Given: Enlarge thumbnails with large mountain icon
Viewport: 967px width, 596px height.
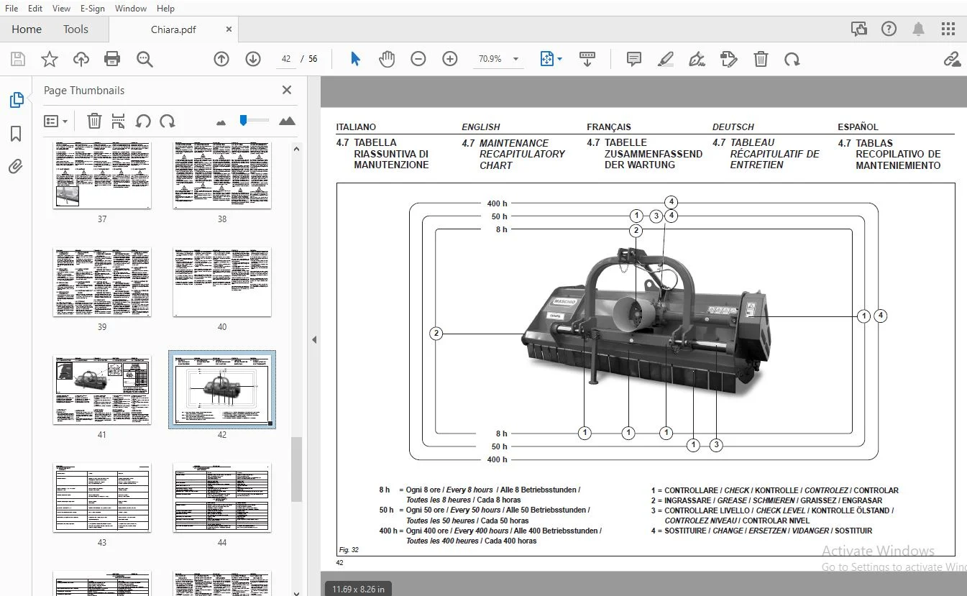Looking at the screenshot, I should [287, 121].
